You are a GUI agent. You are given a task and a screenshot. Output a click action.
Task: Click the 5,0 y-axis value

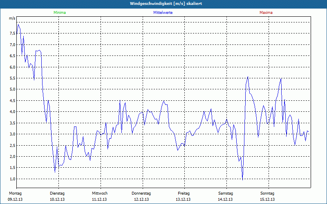pyautogui.click(x=13, y=89)
